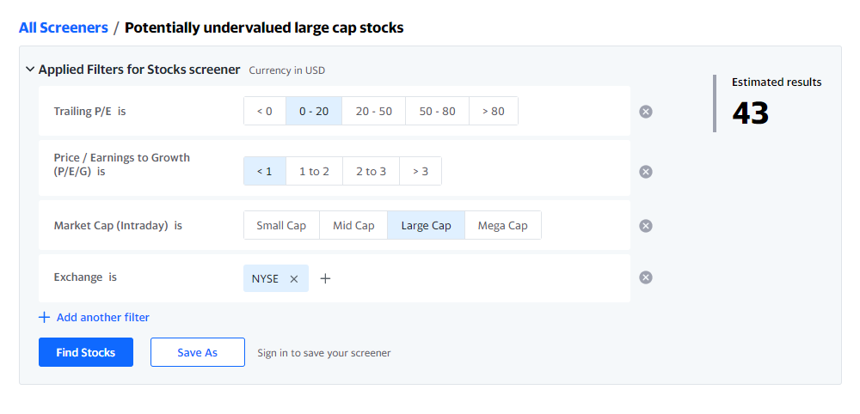The height and width of the screenshot is (414, 860).
Task: Click Add another filter link
Action: click(x=94, y=317)
